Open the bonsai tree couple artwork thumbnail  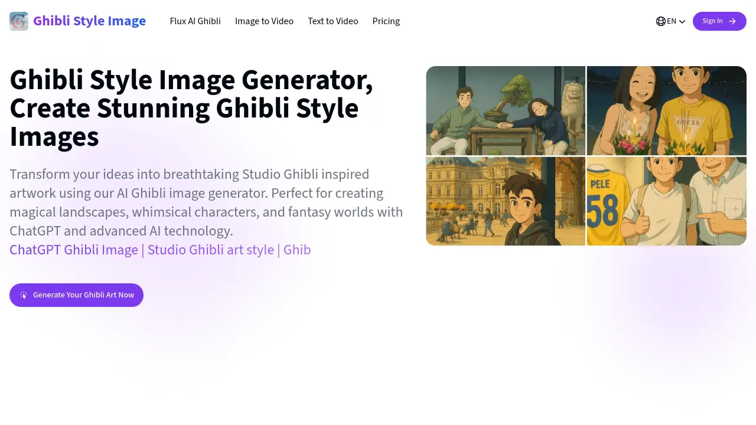505,110
